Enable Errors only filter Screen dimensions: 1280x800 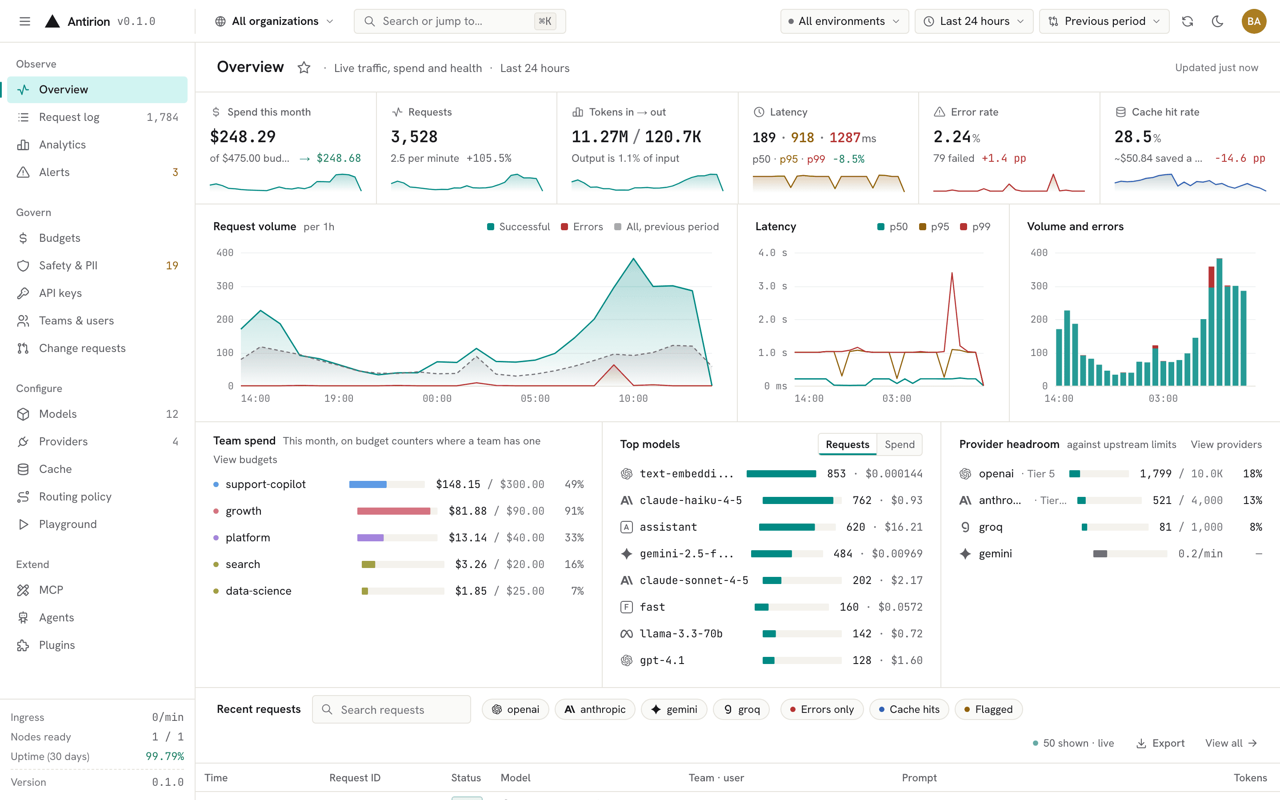821,709
